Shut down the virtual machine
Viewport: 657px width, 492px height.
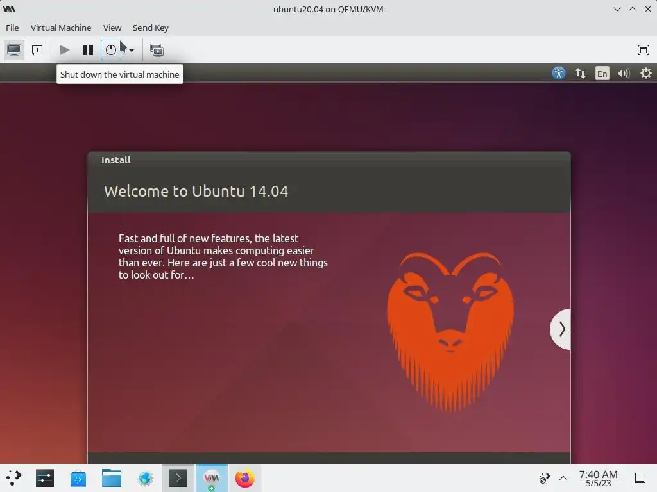[x=110, y=50]
